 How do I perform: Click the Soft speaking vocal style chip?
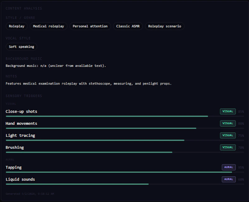click(21, 47)
